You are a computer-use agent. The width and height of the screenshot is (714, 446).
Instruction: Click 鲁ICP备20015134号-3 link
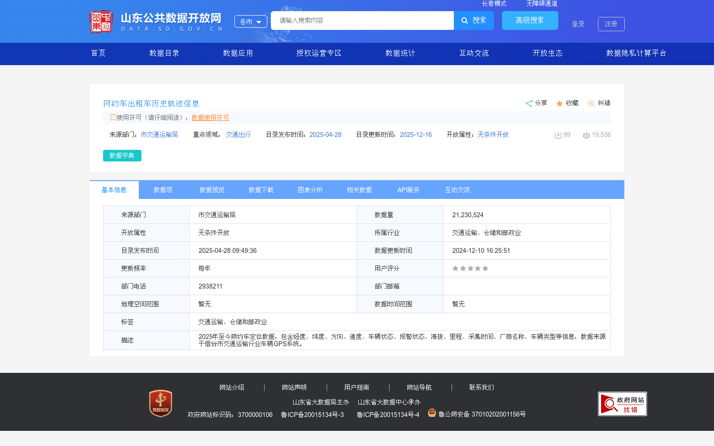(x=312, y=415)
